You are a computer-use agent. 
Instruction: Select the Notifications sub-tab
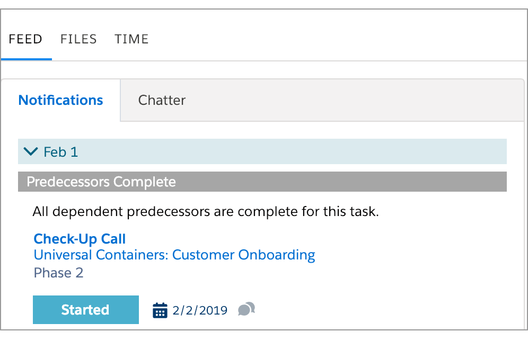click(x=60, y=100)
